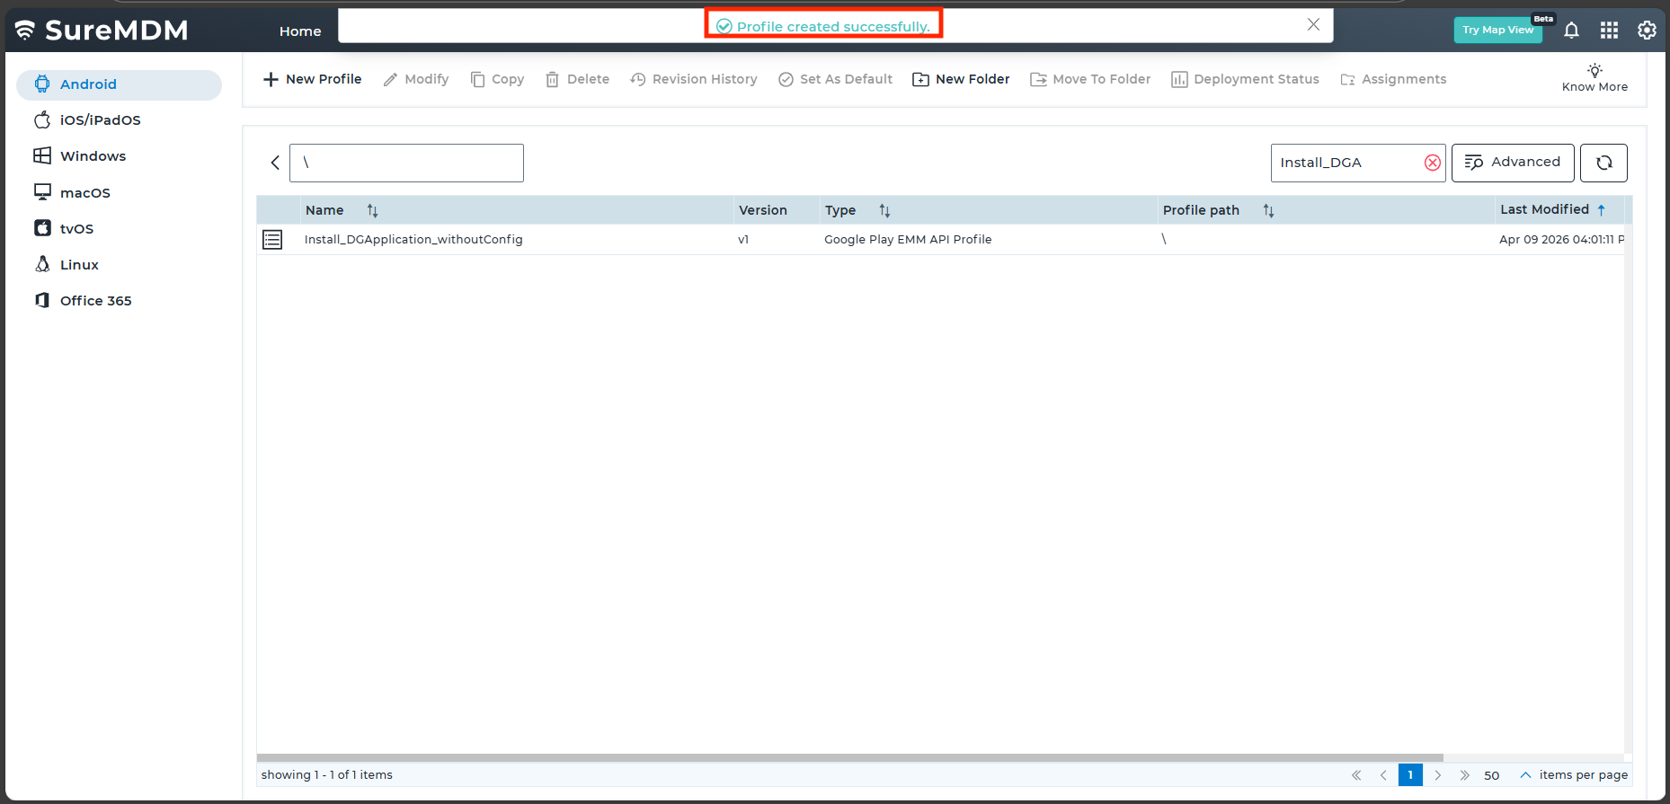Click Copy in the toolbar
Viewport: 1670px width, 804px height.
(497, 79)
